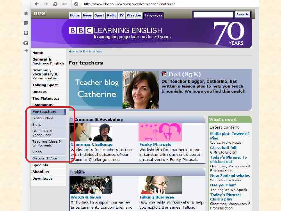Image resolution: width=281 pixels, height=211 pixels.
Task: Open the Radio tab
Action: pyautogui.click(x=112, y=15)
